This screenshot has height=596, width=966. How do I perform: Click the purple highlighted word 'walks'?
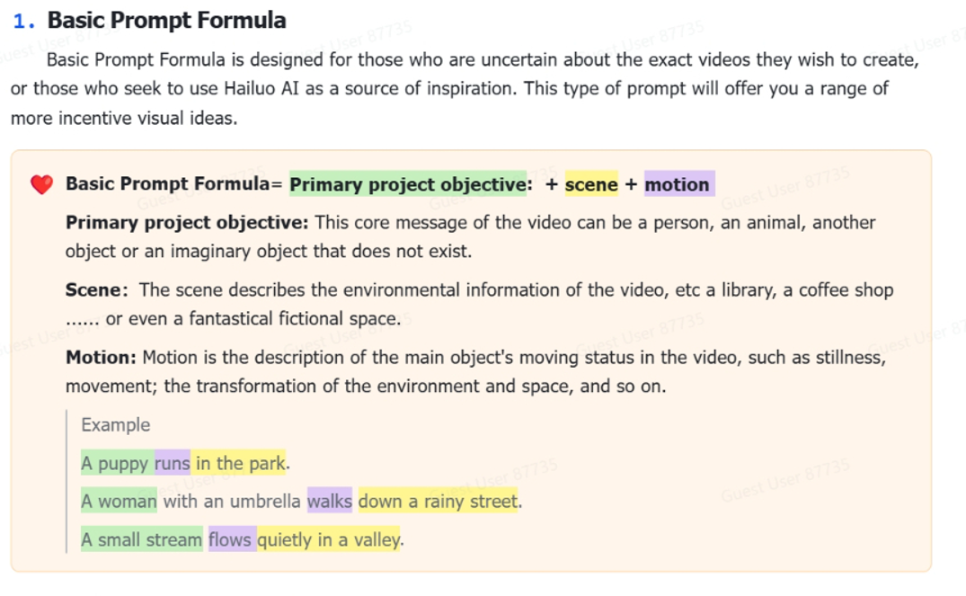[x=330, y=501]
